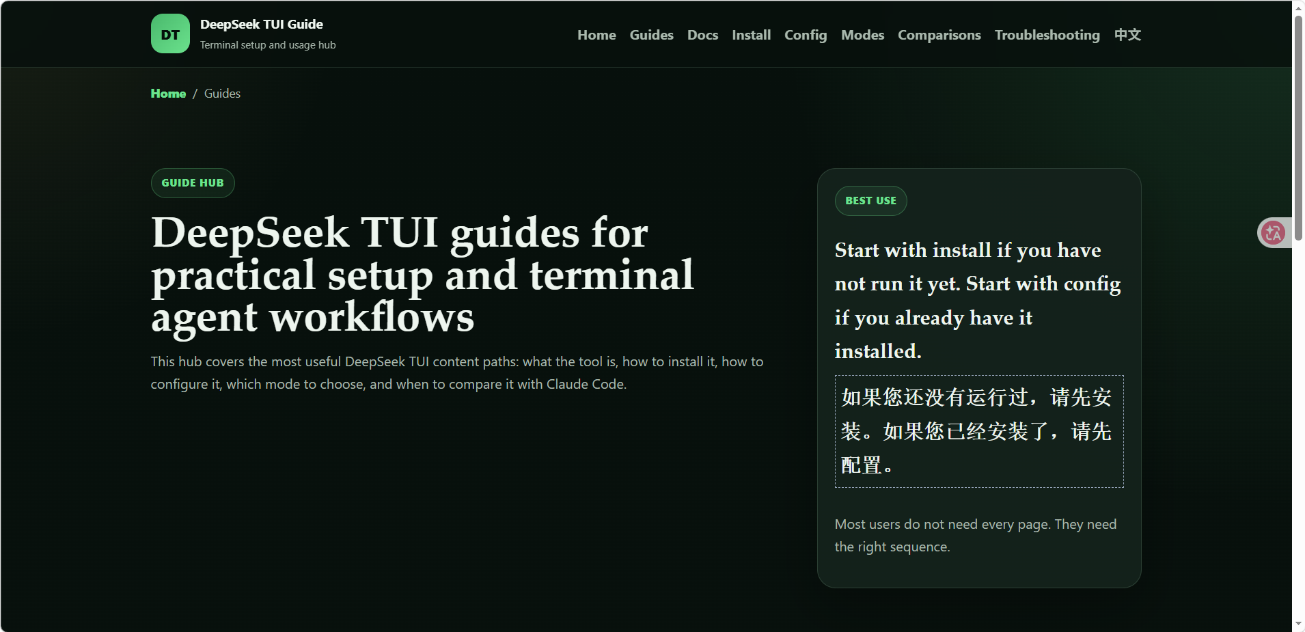Viewport: 1305px width, 632px height.
Task: Open the translate extension floating icon
Action: click(x=1273, y=233)
